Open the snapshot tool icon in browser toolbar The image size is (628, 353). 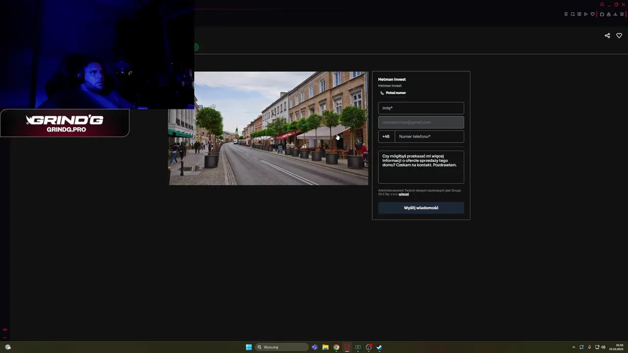click(x=573, y=14)
